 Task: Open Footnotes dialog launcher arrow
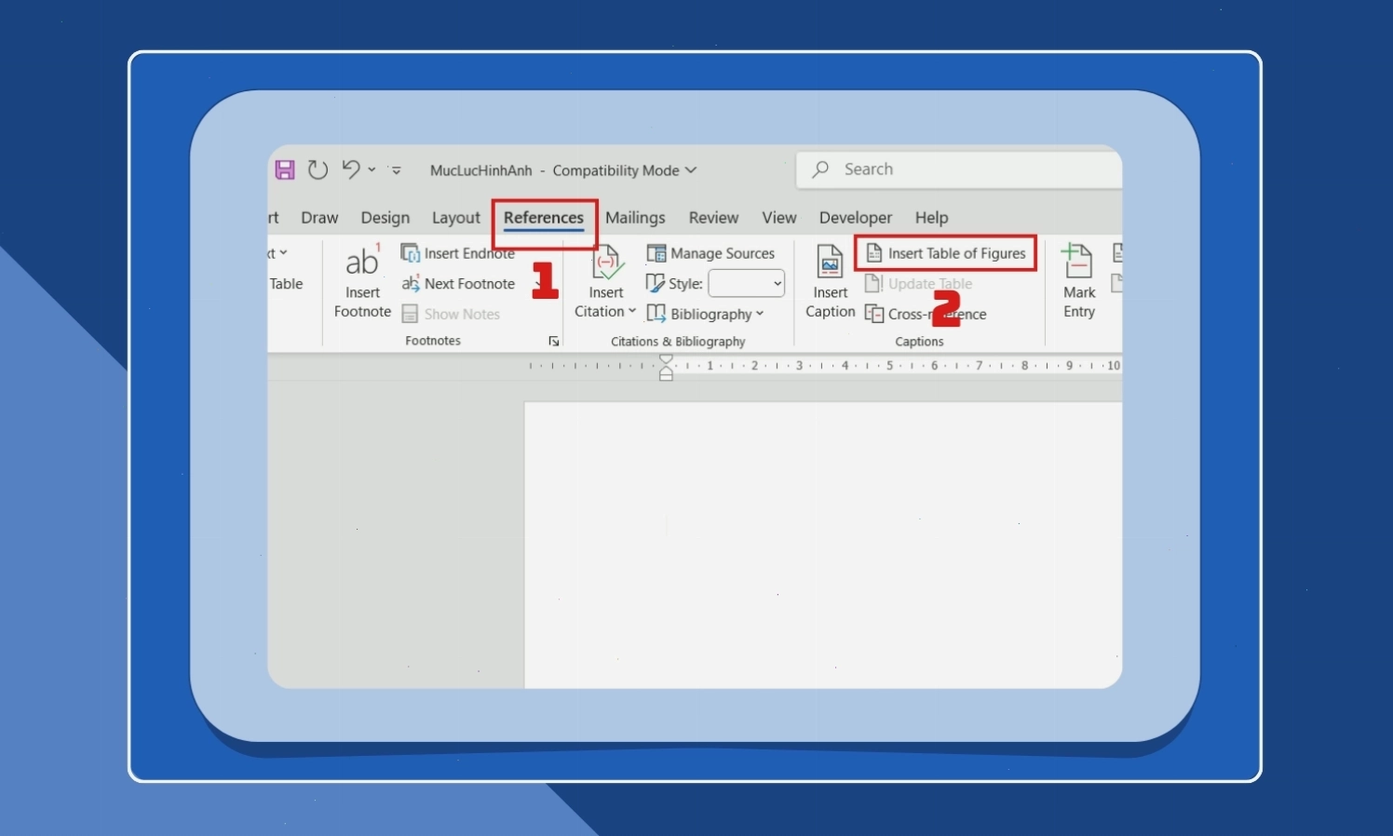coord(553,342)
